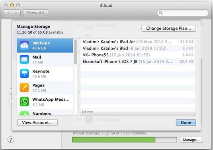
Task: Click the WhatsApp Messenger icon
Action: tap(24, 102)
